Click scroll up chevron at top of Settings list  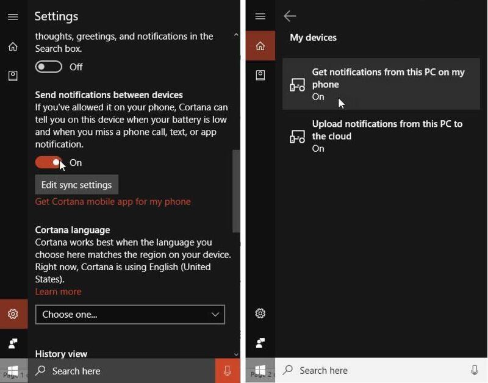click(x=236, y=35)
